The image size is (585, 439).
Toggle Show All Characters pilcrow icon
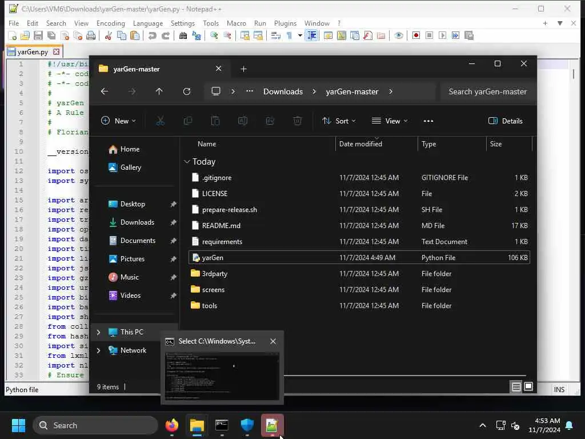coord(289,36)
